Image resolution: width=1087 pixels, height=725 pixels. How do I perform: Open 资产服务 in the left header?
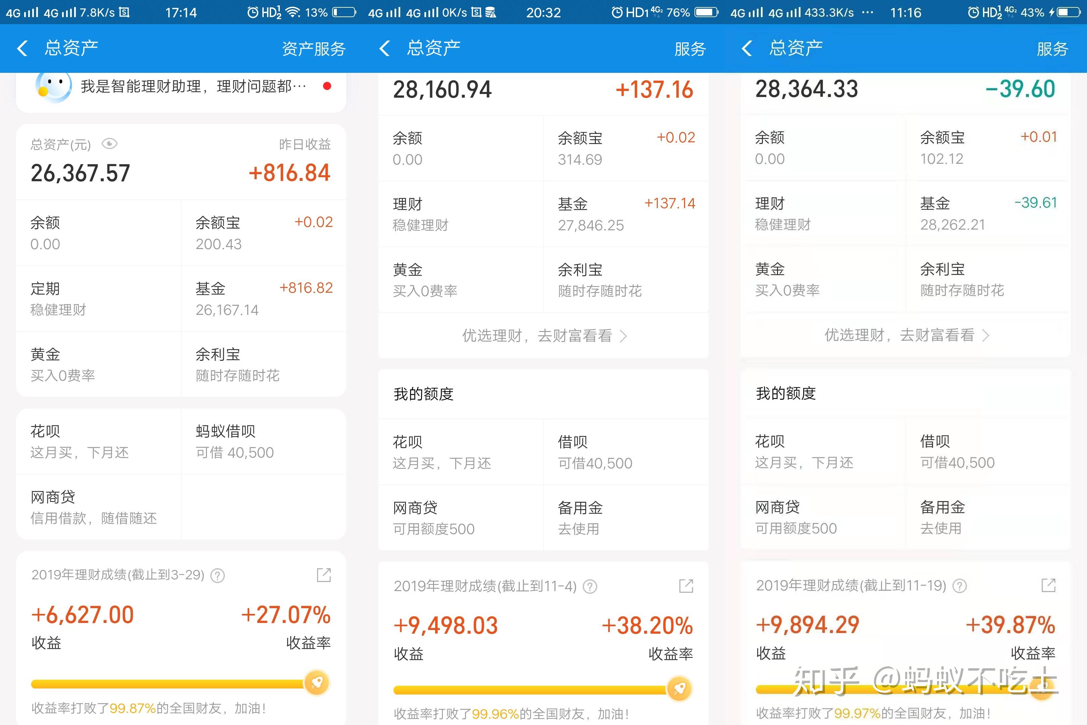pos(314,49)
